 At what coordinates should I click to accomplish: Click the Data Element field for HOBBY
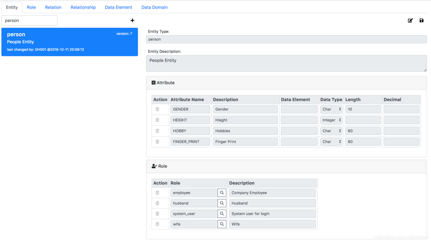pyautogui.click(x=299, y=131)
